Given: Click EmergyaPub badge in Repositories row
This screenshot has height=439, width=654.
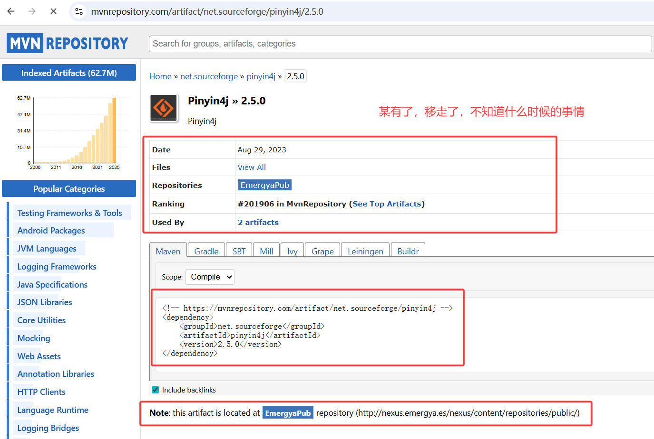Looking at the screenshot, I should [264, 185].
